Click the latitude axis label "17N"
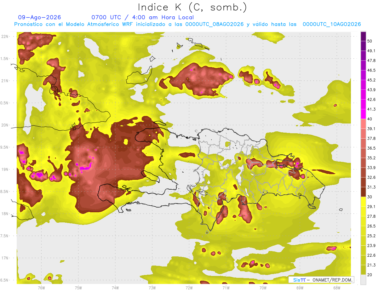 tap(4, 258)
